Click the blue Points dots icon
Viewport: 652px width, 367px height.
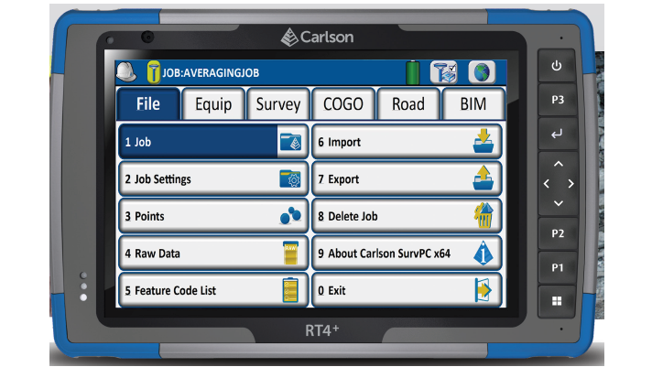click(x=290, y=216)
